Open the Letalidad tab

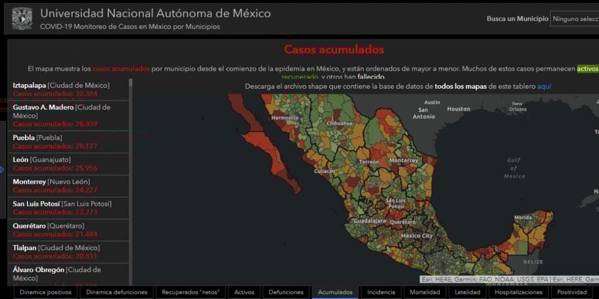467,292
